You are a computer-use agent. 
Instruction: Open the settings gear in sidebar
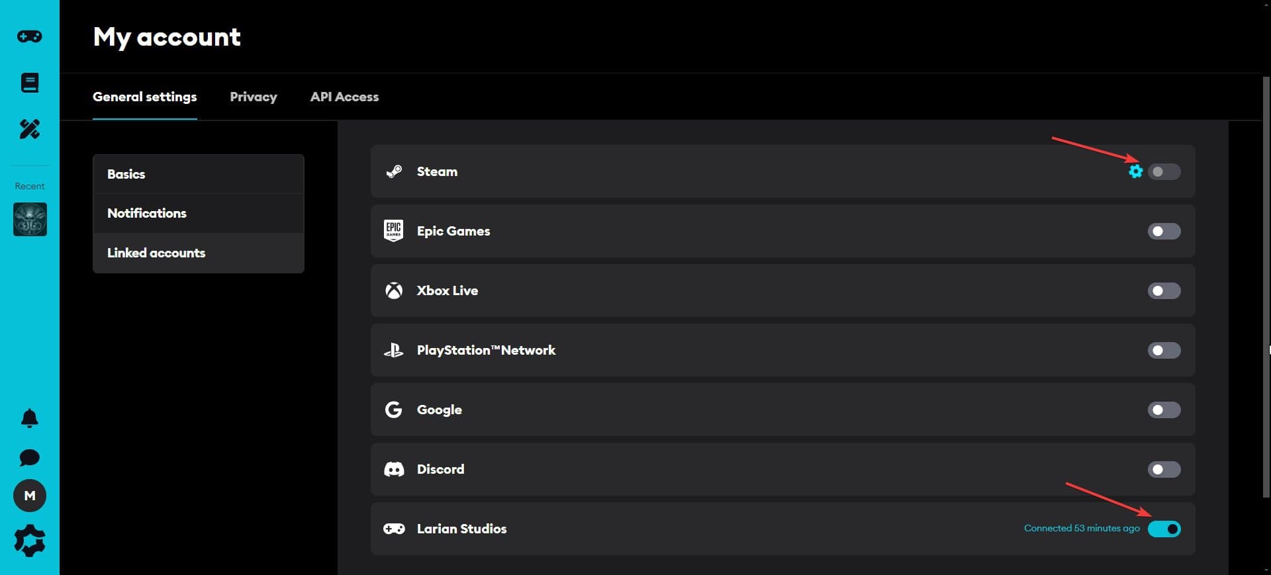click(x=30, y=541)
